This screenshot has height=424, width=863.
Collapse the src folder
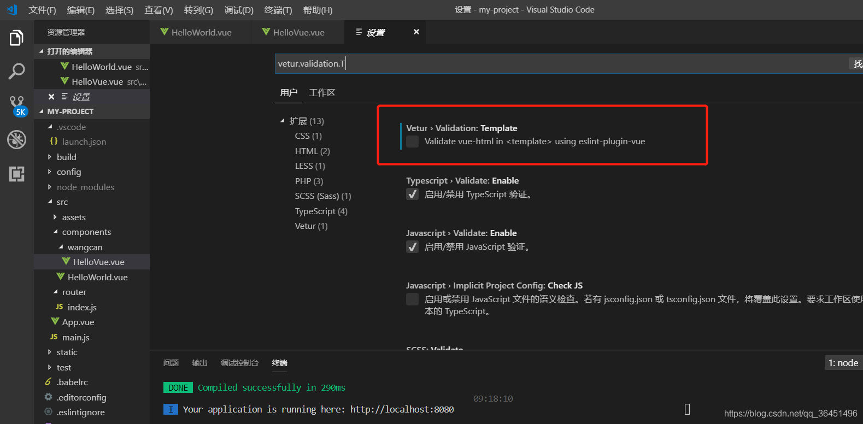coord(50,202)
